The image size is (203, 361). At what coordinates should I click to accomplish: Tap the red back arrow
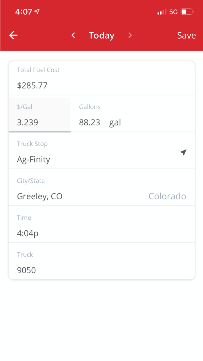click(x=13, y=35)
